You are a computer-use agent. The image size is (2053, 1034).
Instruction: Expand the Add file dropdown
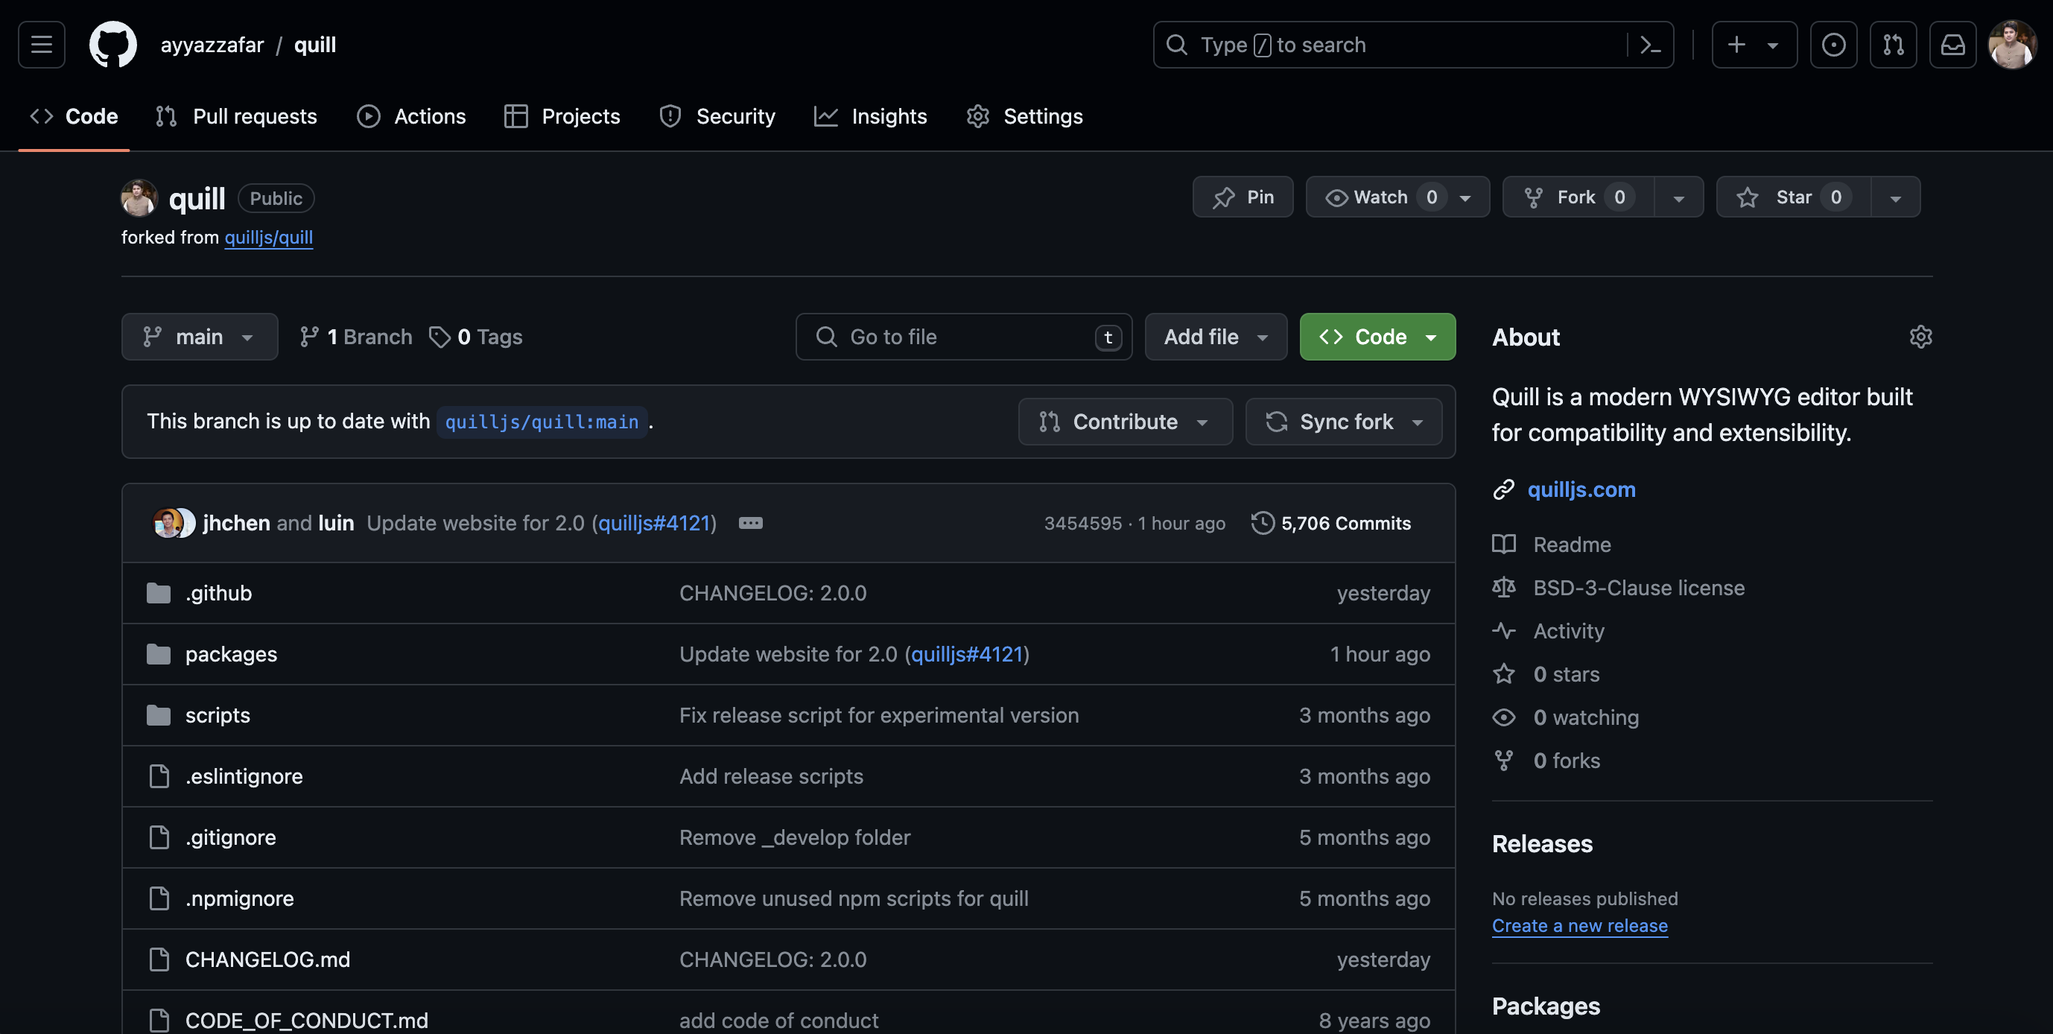pos(1216,337)
